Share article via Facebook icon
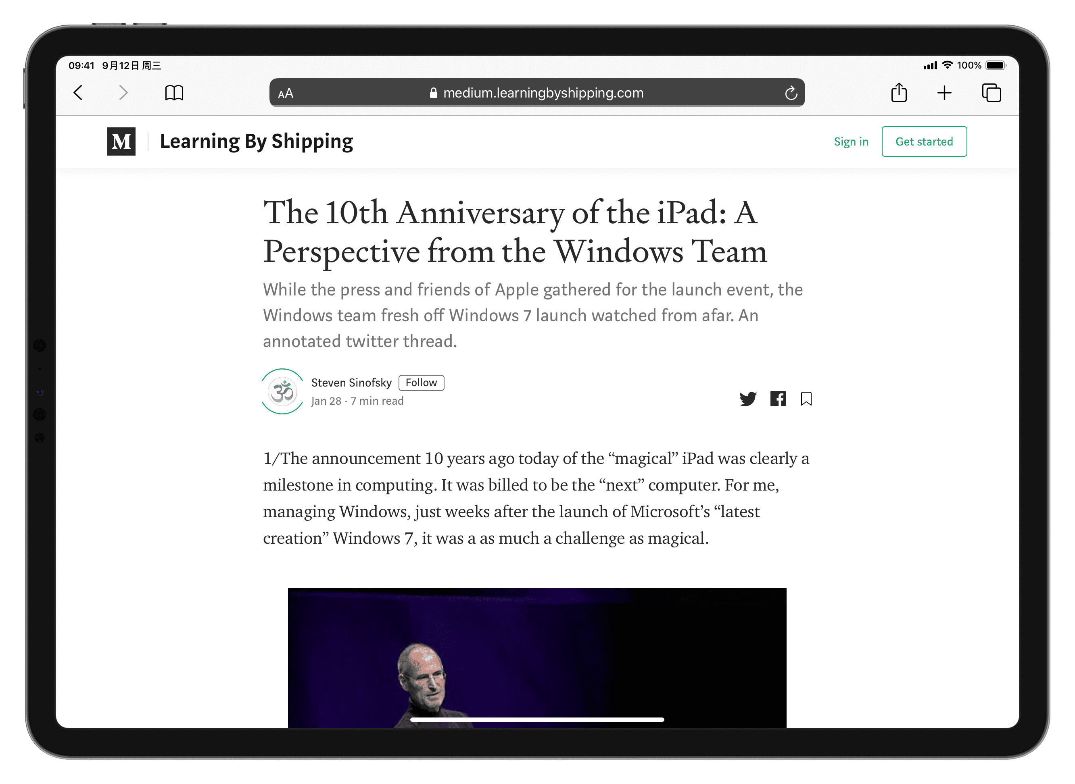Image resolution: width=1075 pixels, height=784 pixels. tap(778, 399)
